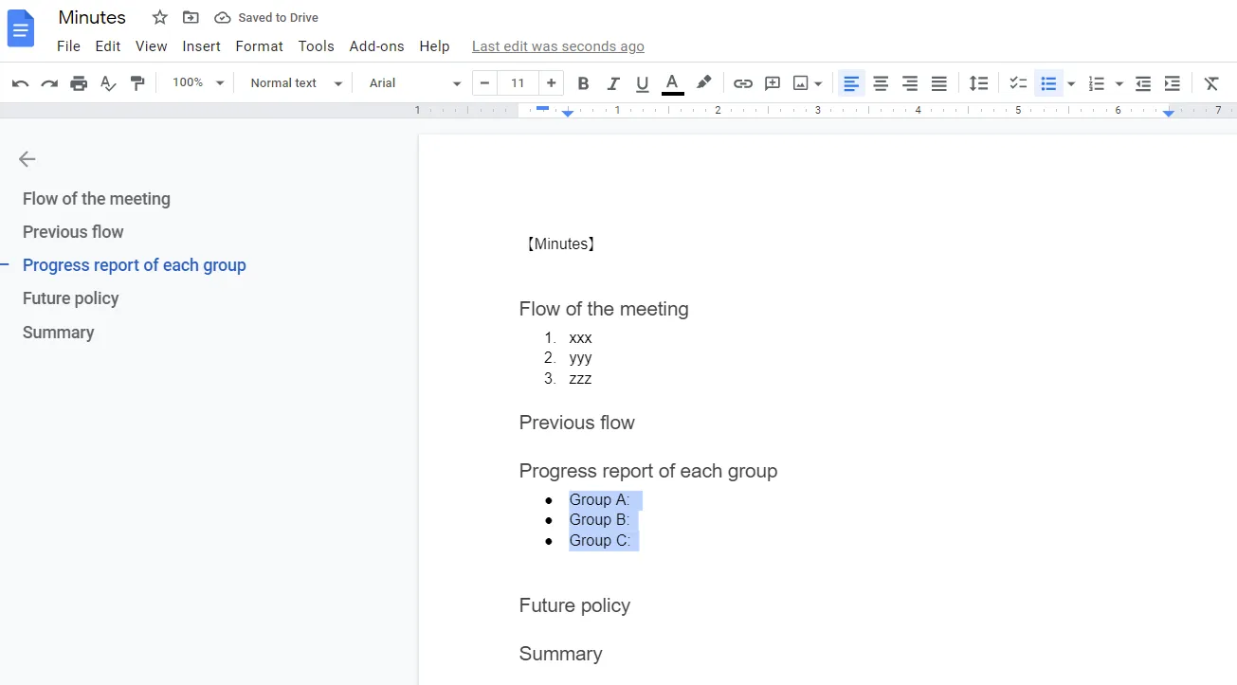Image resolution: width=1237 pixels, height=685 pixels.
Task: Jump to Future policy in outline
Action: (x=71, y=298)
